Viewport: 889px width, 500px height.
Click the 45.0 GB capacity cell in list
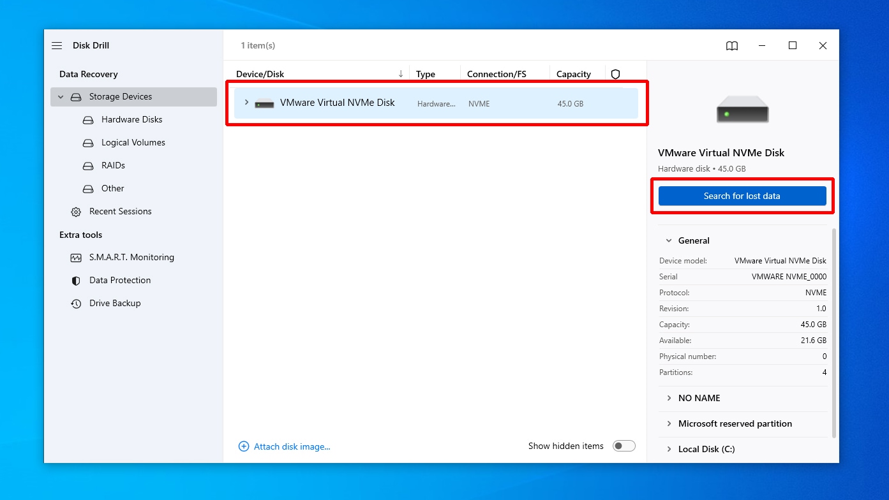570,103
